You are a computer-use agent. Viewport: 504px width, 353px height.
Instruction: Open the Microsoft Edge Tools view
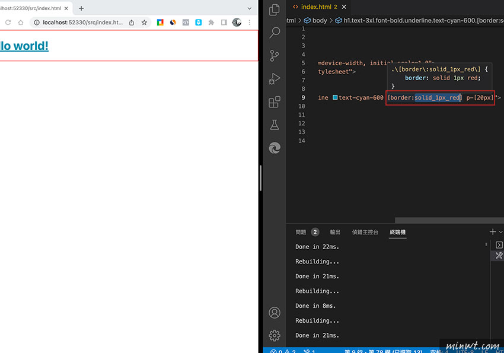tap(275, 148)
